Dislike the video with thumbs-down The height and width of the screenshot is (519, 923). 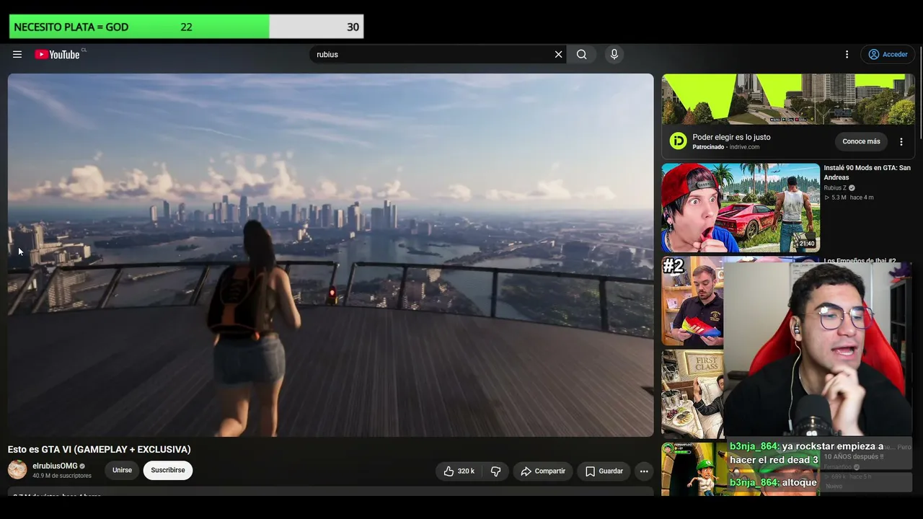pos(495,471)
